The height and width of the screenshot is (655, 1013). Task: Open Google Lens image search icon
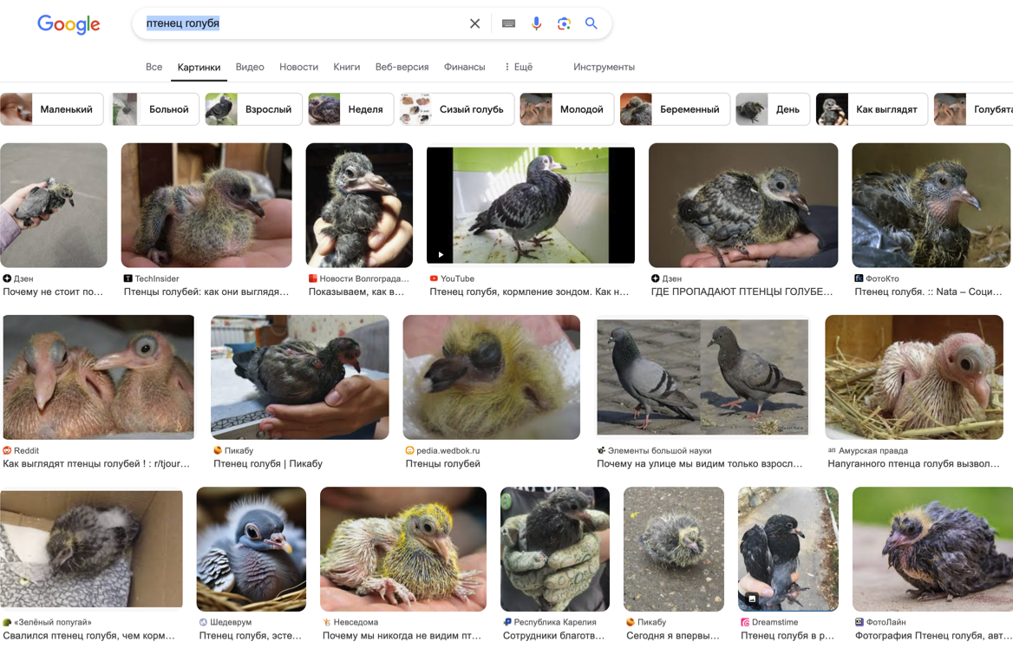click(x=564, y=24)
